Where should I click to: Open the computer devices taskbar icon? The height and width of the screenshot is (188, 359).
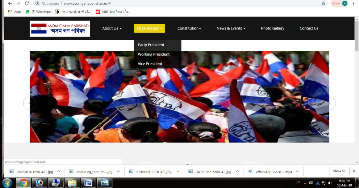56,183
